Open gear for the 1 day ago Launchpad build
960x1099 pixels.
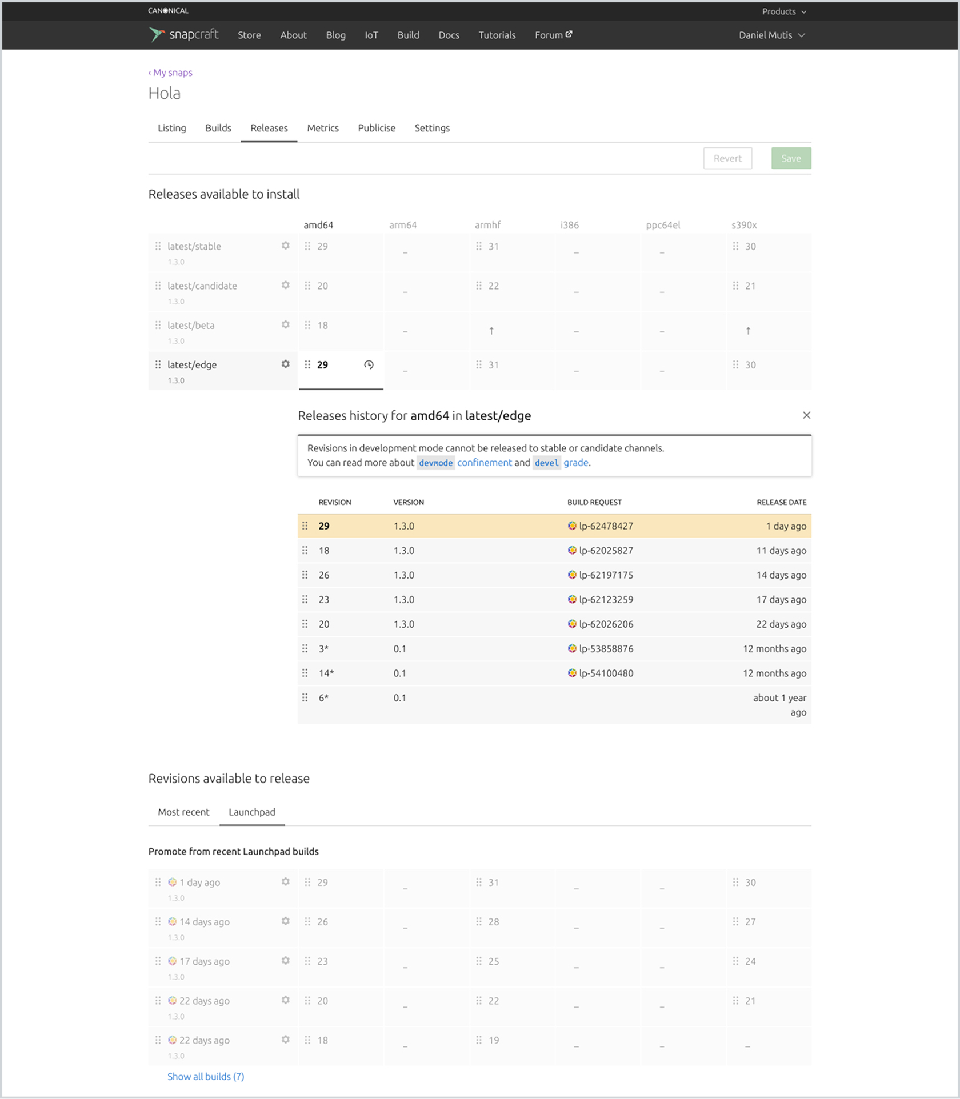(286, 881)
